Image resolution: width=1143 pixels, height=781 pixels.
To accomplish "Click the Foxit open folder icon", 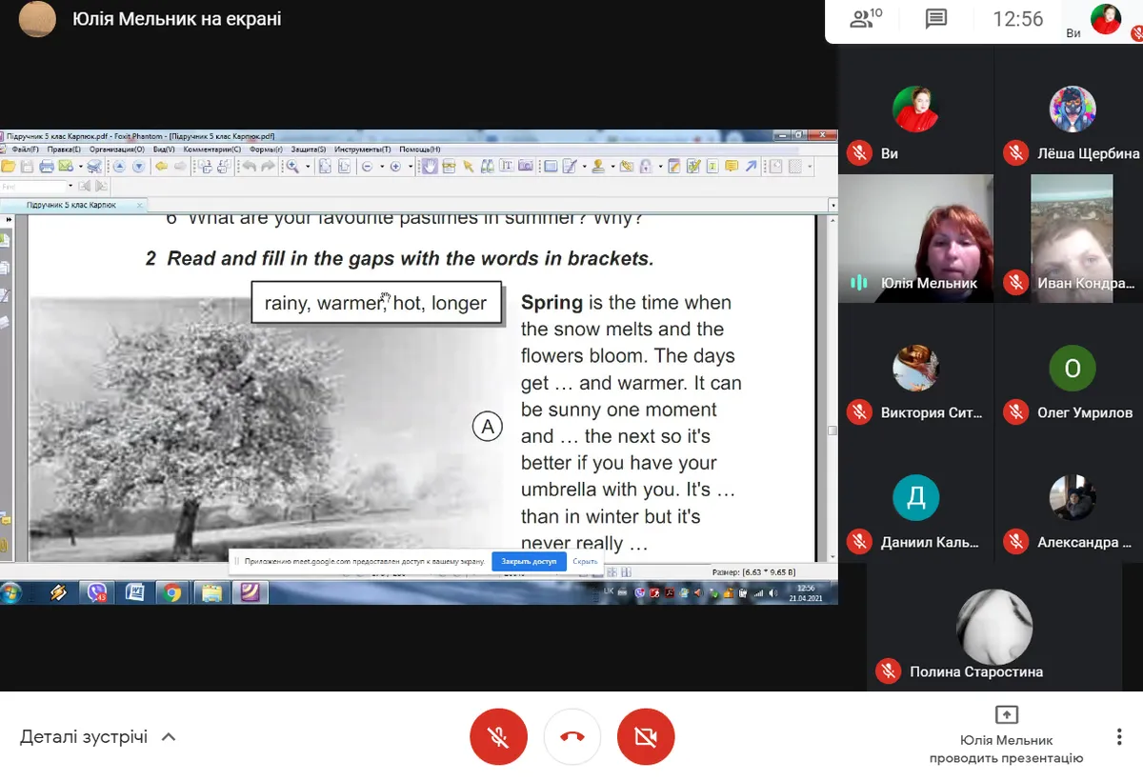I will [x=10, y=167].
